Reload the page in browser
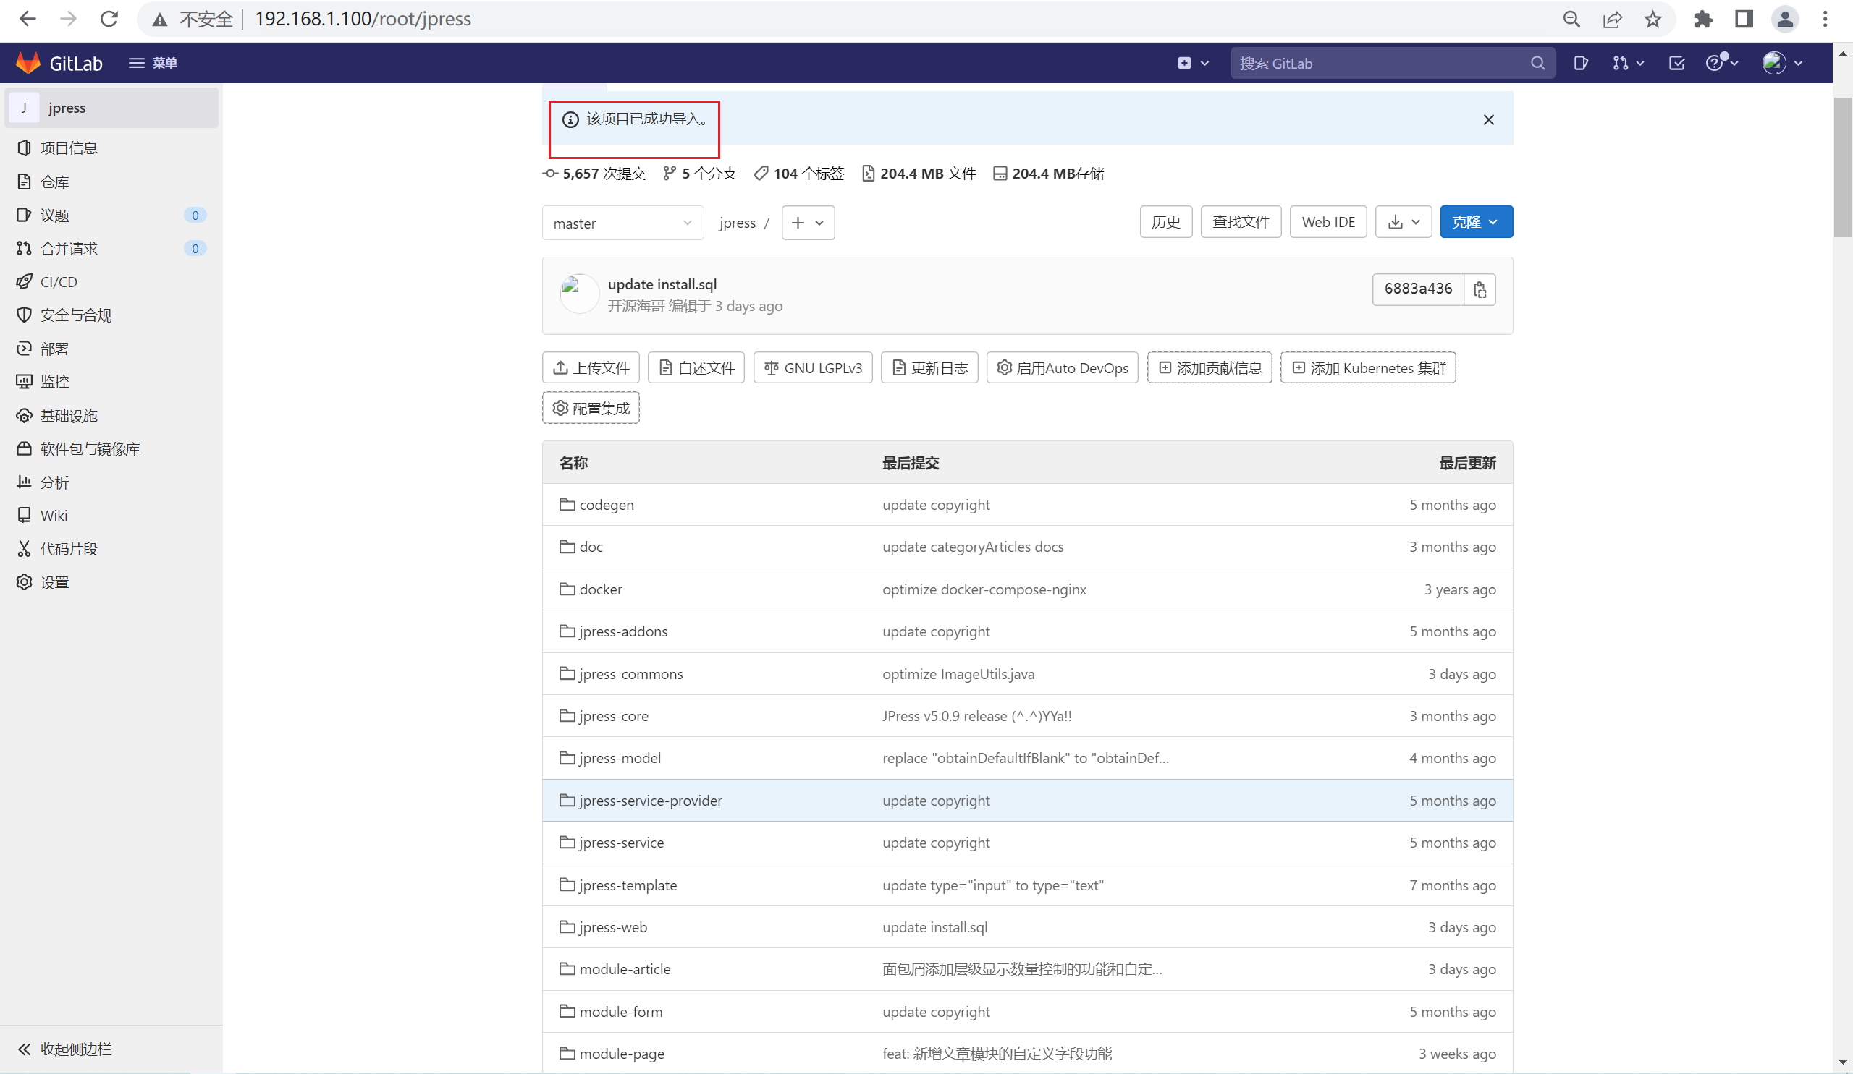 (109, 19)
